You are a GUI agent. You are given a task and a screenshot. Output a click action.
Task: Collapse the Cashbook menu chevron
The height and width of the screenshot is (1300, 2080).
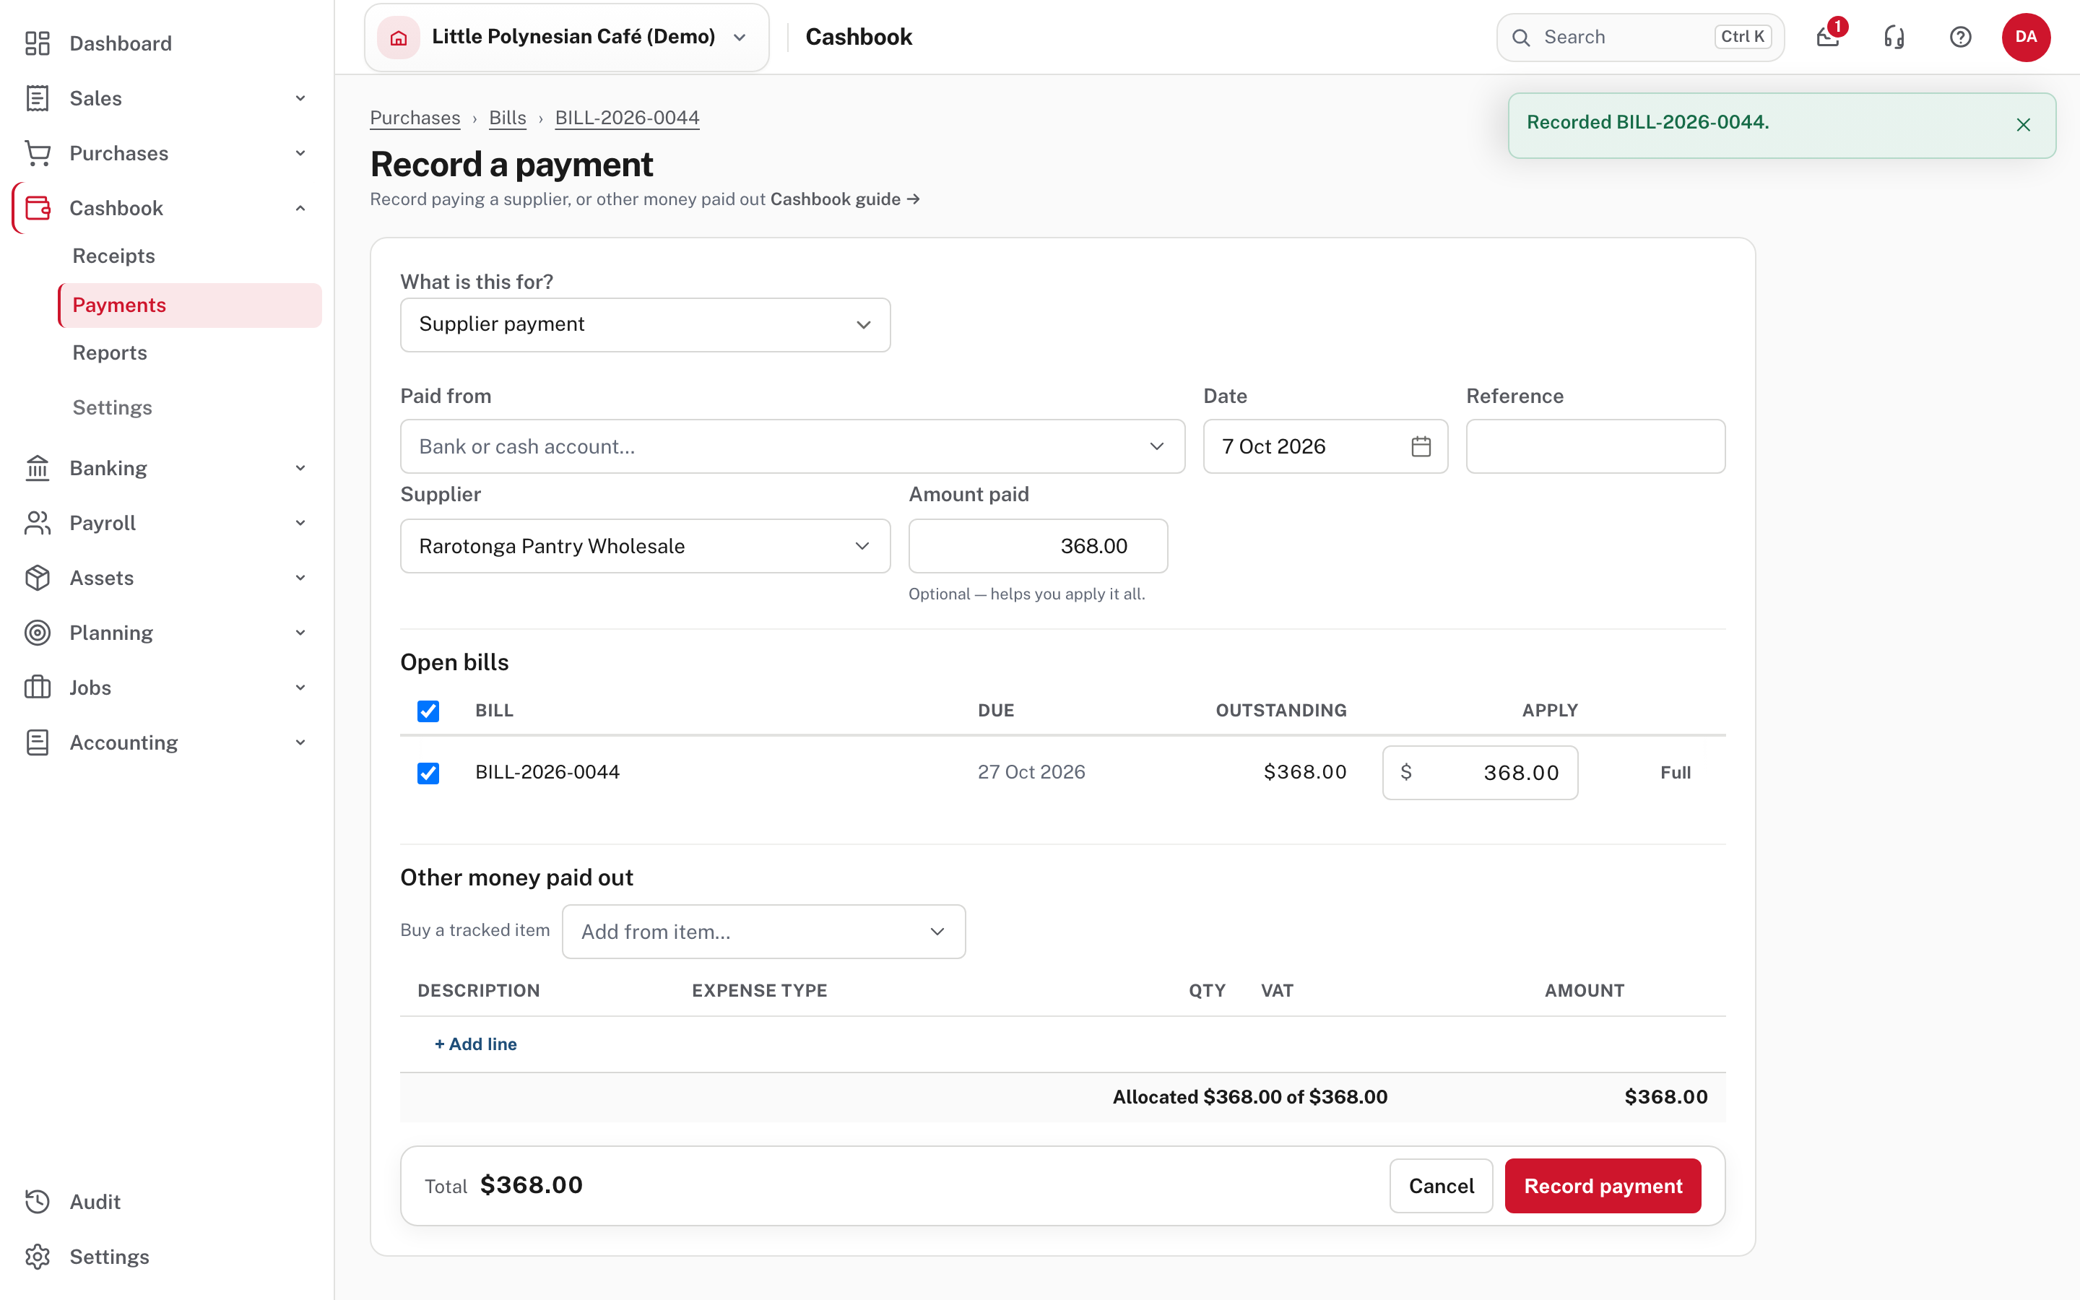click(x=300, y=208)
